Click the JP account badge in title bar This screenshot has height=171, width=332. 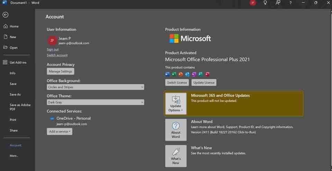pyautogui.click(x=252, y=3)
